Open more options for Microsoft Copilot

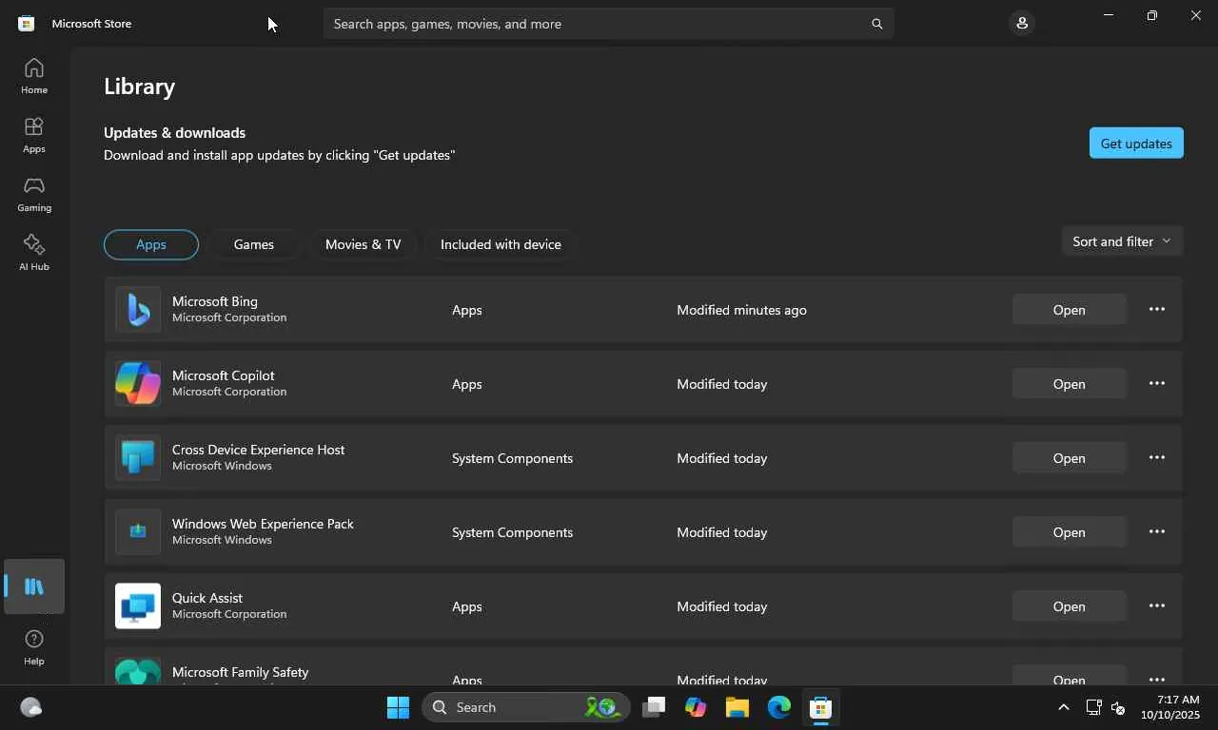1157,383
